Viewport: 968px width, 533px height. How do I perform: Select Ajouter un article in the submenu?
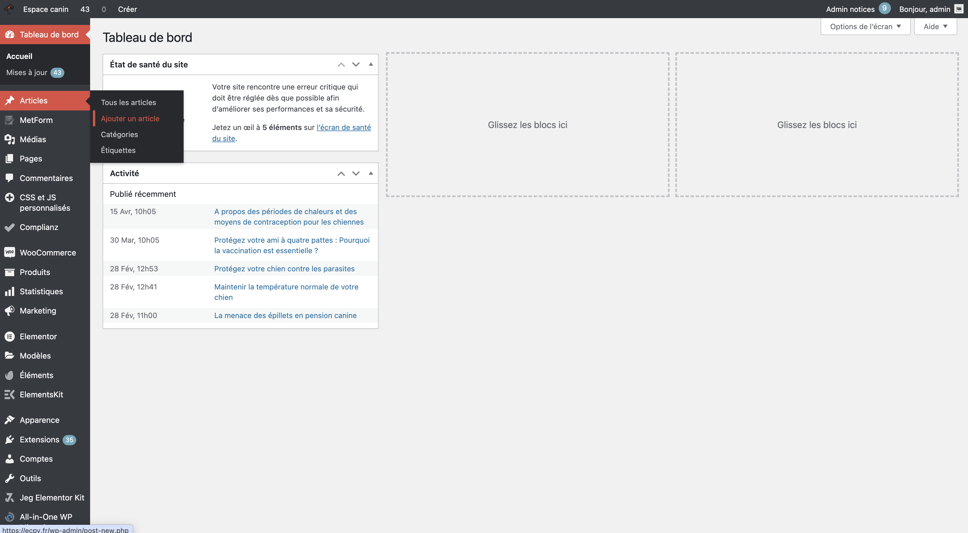(130, 118)
